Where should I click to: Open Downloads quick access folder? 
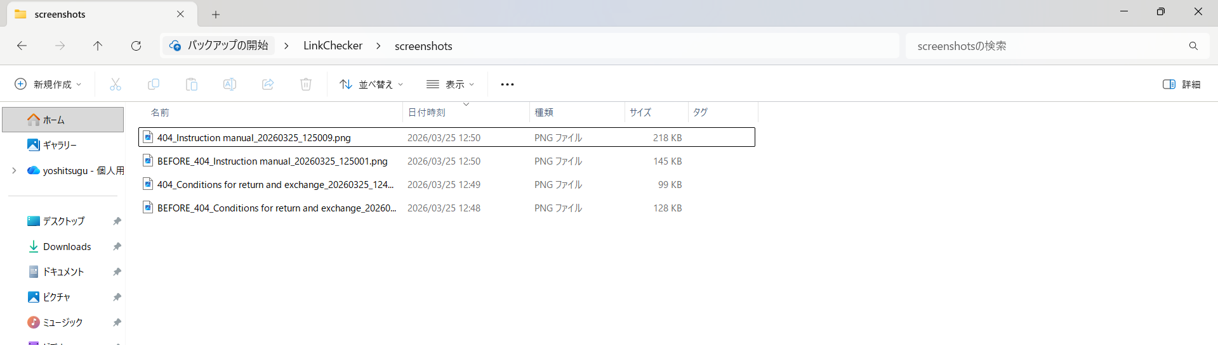click(x=60, y=246)
